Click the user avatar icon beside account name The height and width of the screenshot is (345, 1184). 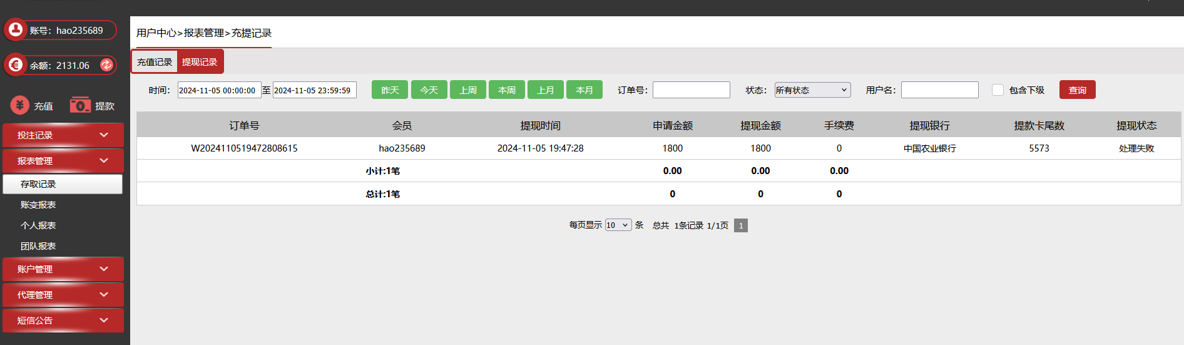[16, 29]
